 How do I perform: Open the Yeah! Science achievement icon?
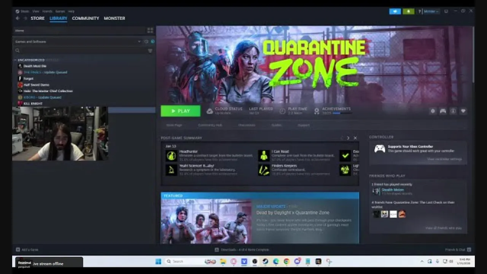point(171,170)
